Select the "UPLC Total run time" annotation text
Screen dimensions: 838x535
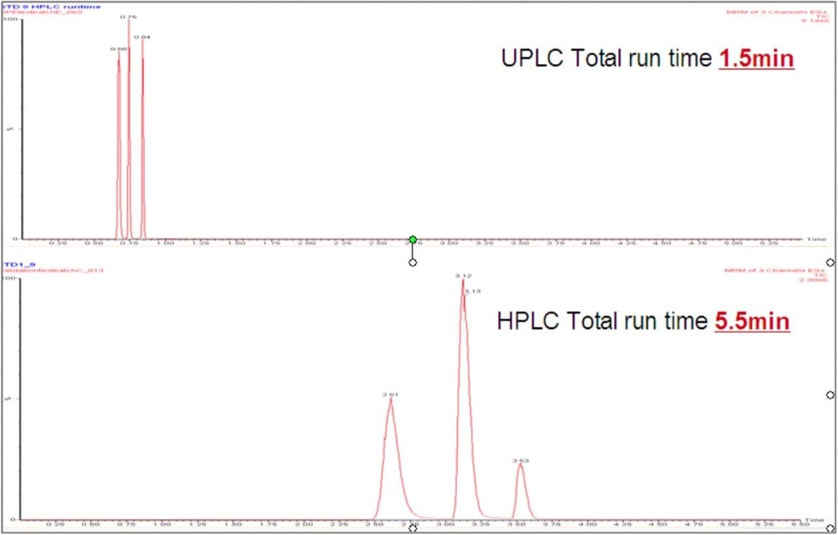(x=607, y=58)
